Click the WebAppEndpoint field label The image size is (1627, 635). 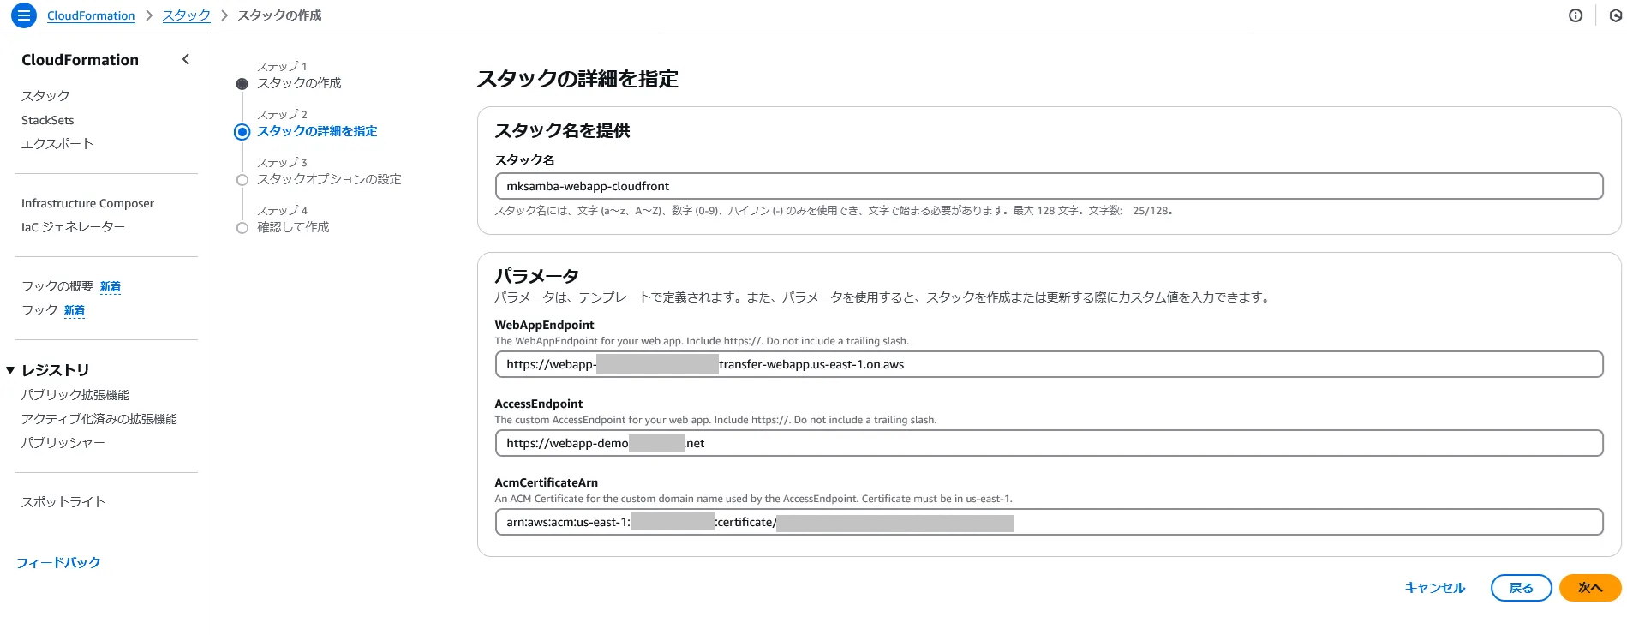tap(544, 325)
